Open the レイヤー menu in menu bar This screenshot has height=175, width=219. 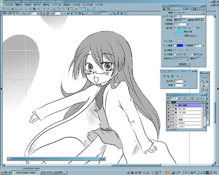click(57, 5)
